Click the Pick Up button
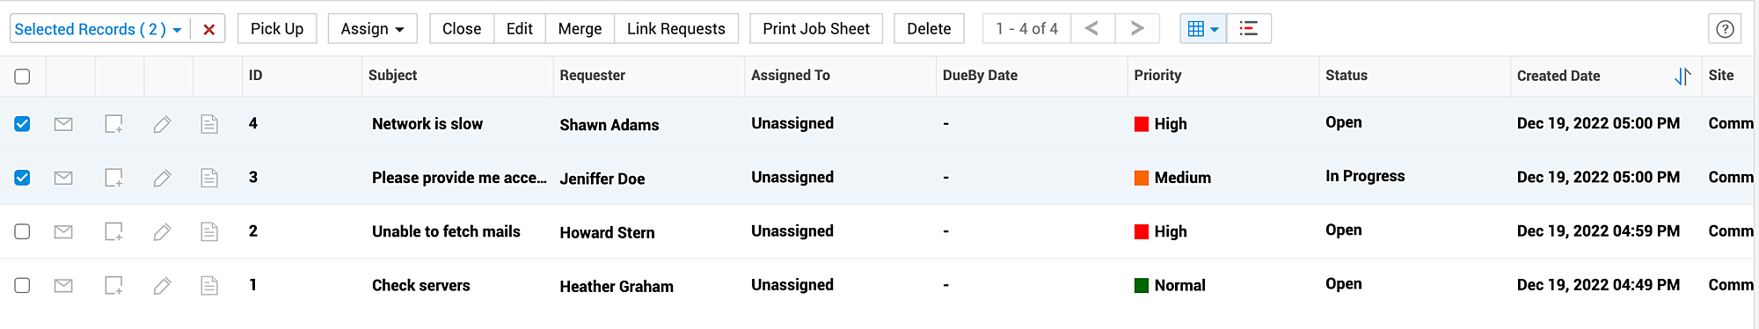 pyautogui.click(x=277, y=29)
